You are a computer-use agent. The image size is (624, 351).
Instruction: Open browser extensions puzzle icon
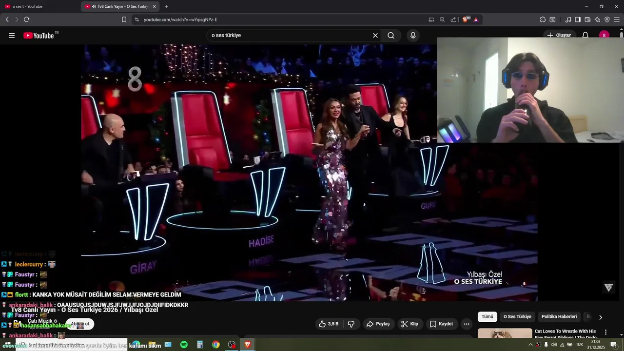(543, 19)
